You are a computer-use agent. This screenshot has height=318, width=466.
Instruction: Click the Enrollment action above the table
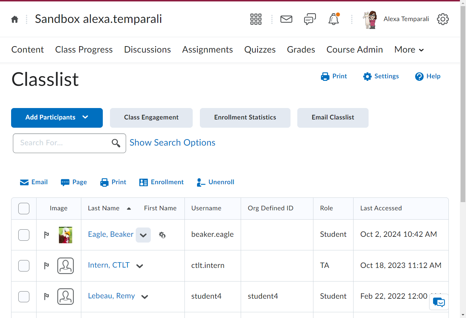(162, 182)
